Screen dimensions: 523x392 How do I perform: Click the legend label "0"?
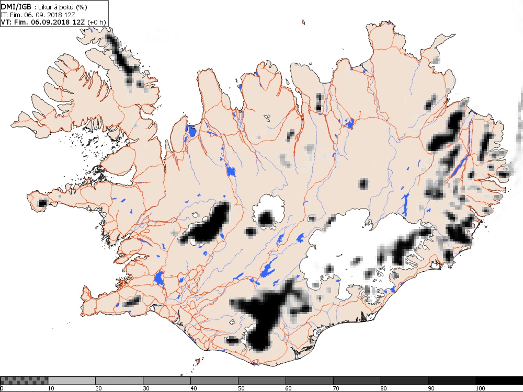coord(2,388)
